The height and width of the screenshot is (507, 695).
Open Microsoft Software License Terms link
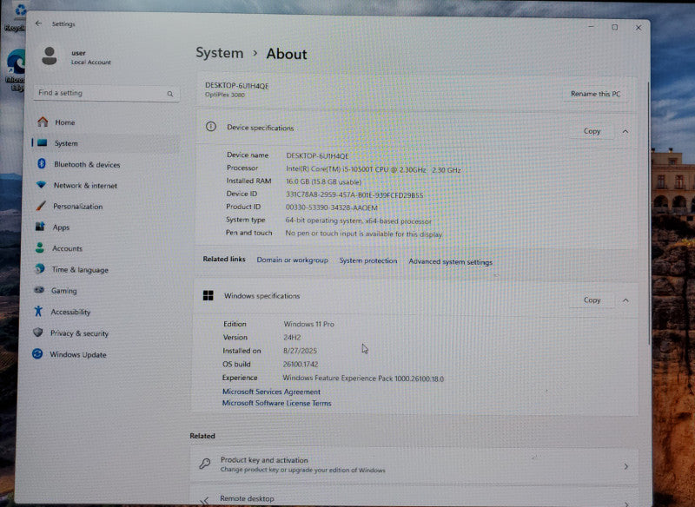(x=276, y=403)
